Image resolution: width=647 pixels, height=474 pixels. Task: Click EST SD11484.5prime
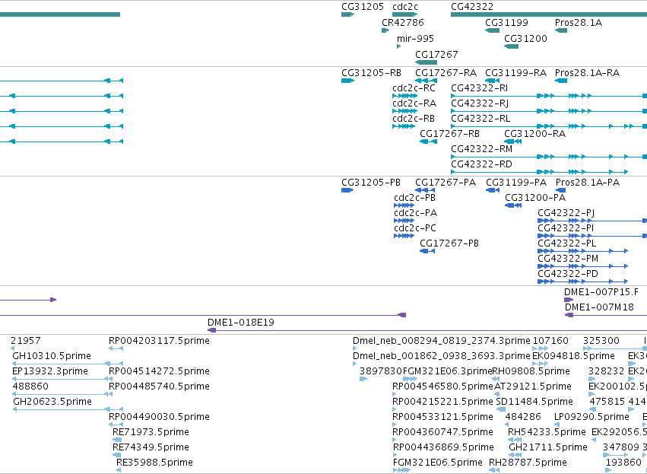tap(500, 409)
